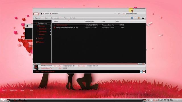Click the Extras breadcrumb segment
Screen dimensions: 182x102
click(47, 14)
